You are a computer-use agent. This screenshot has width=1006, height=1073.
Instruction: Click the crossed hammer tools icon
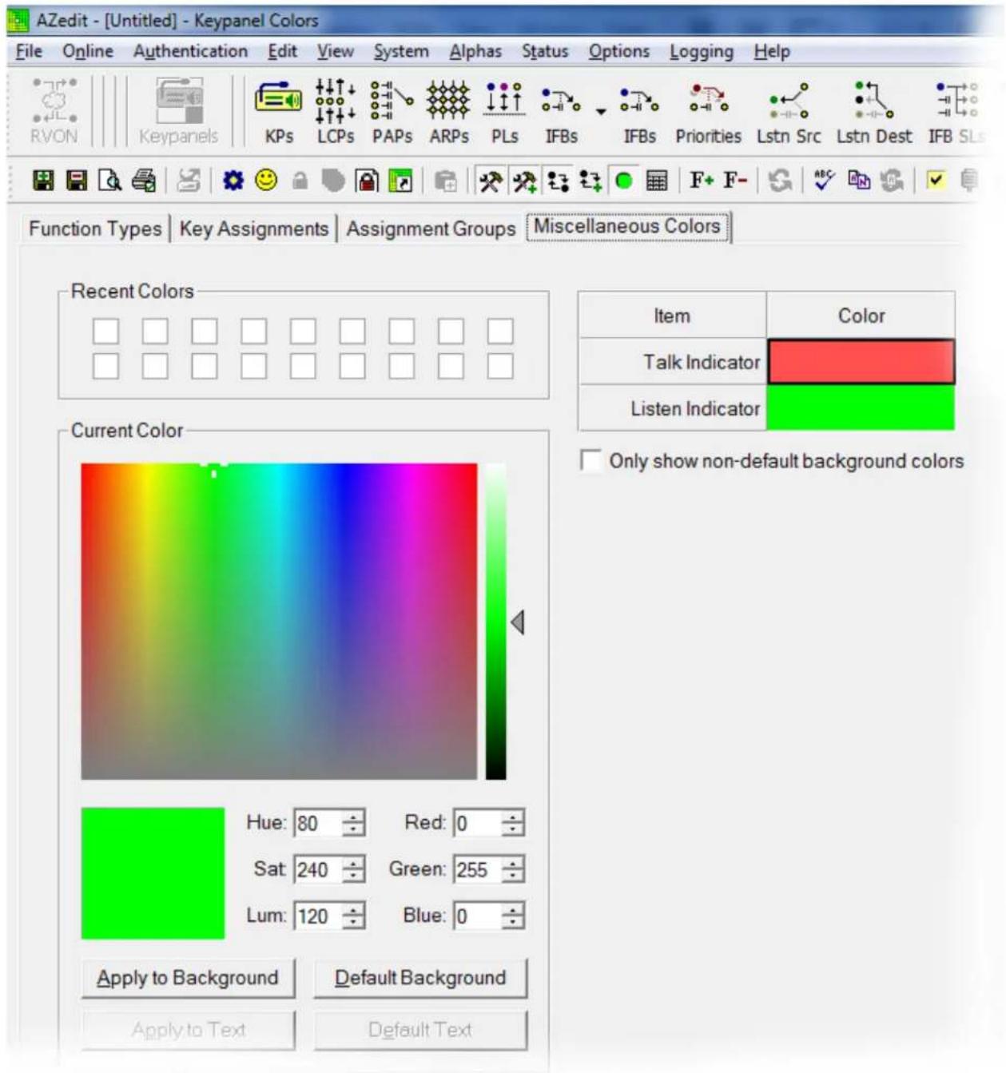point(490,181)
